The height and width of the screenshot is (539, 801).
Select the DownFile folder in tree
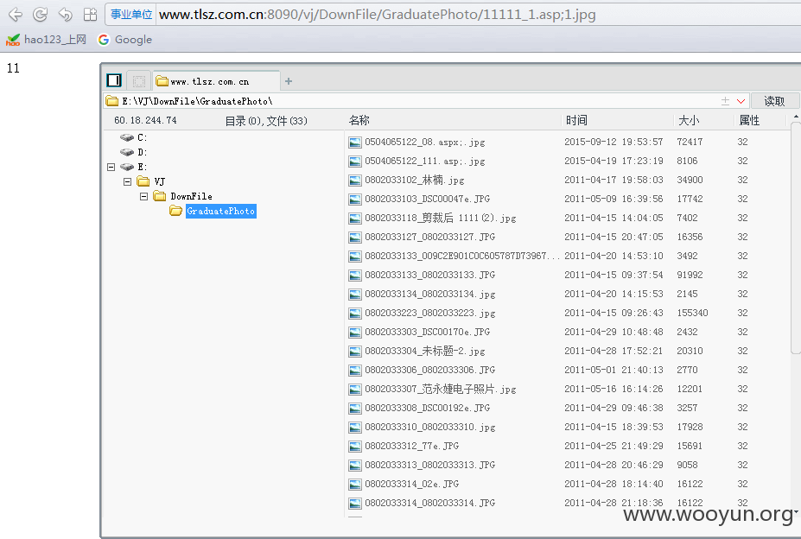click(x=183, y=196)
